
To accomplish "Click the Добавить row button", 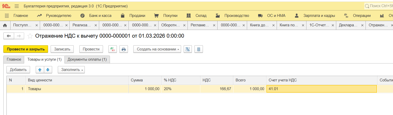I will pos(18,70).
